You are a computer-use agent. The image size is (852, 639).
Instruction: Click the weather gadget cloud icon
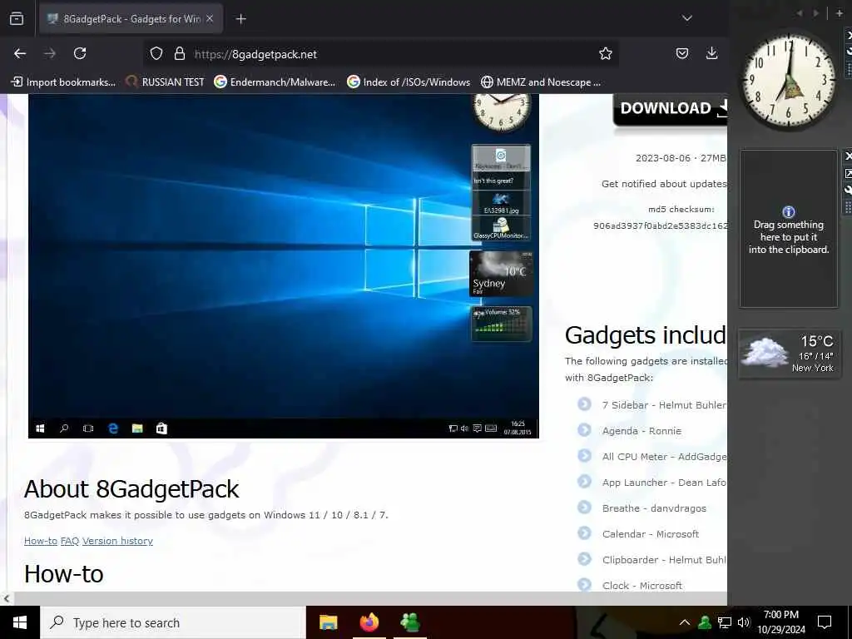point(765,352)
